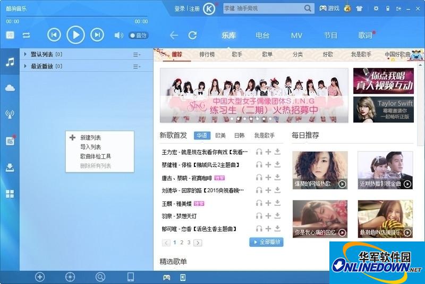The height and width of the screenshot is (284, 425).
Task: Expand the 最近播放 list
Action: (25, 66)
